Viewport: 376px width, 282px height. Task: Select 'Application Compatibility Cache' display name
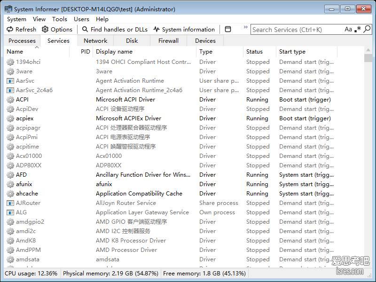pos(139,194)
